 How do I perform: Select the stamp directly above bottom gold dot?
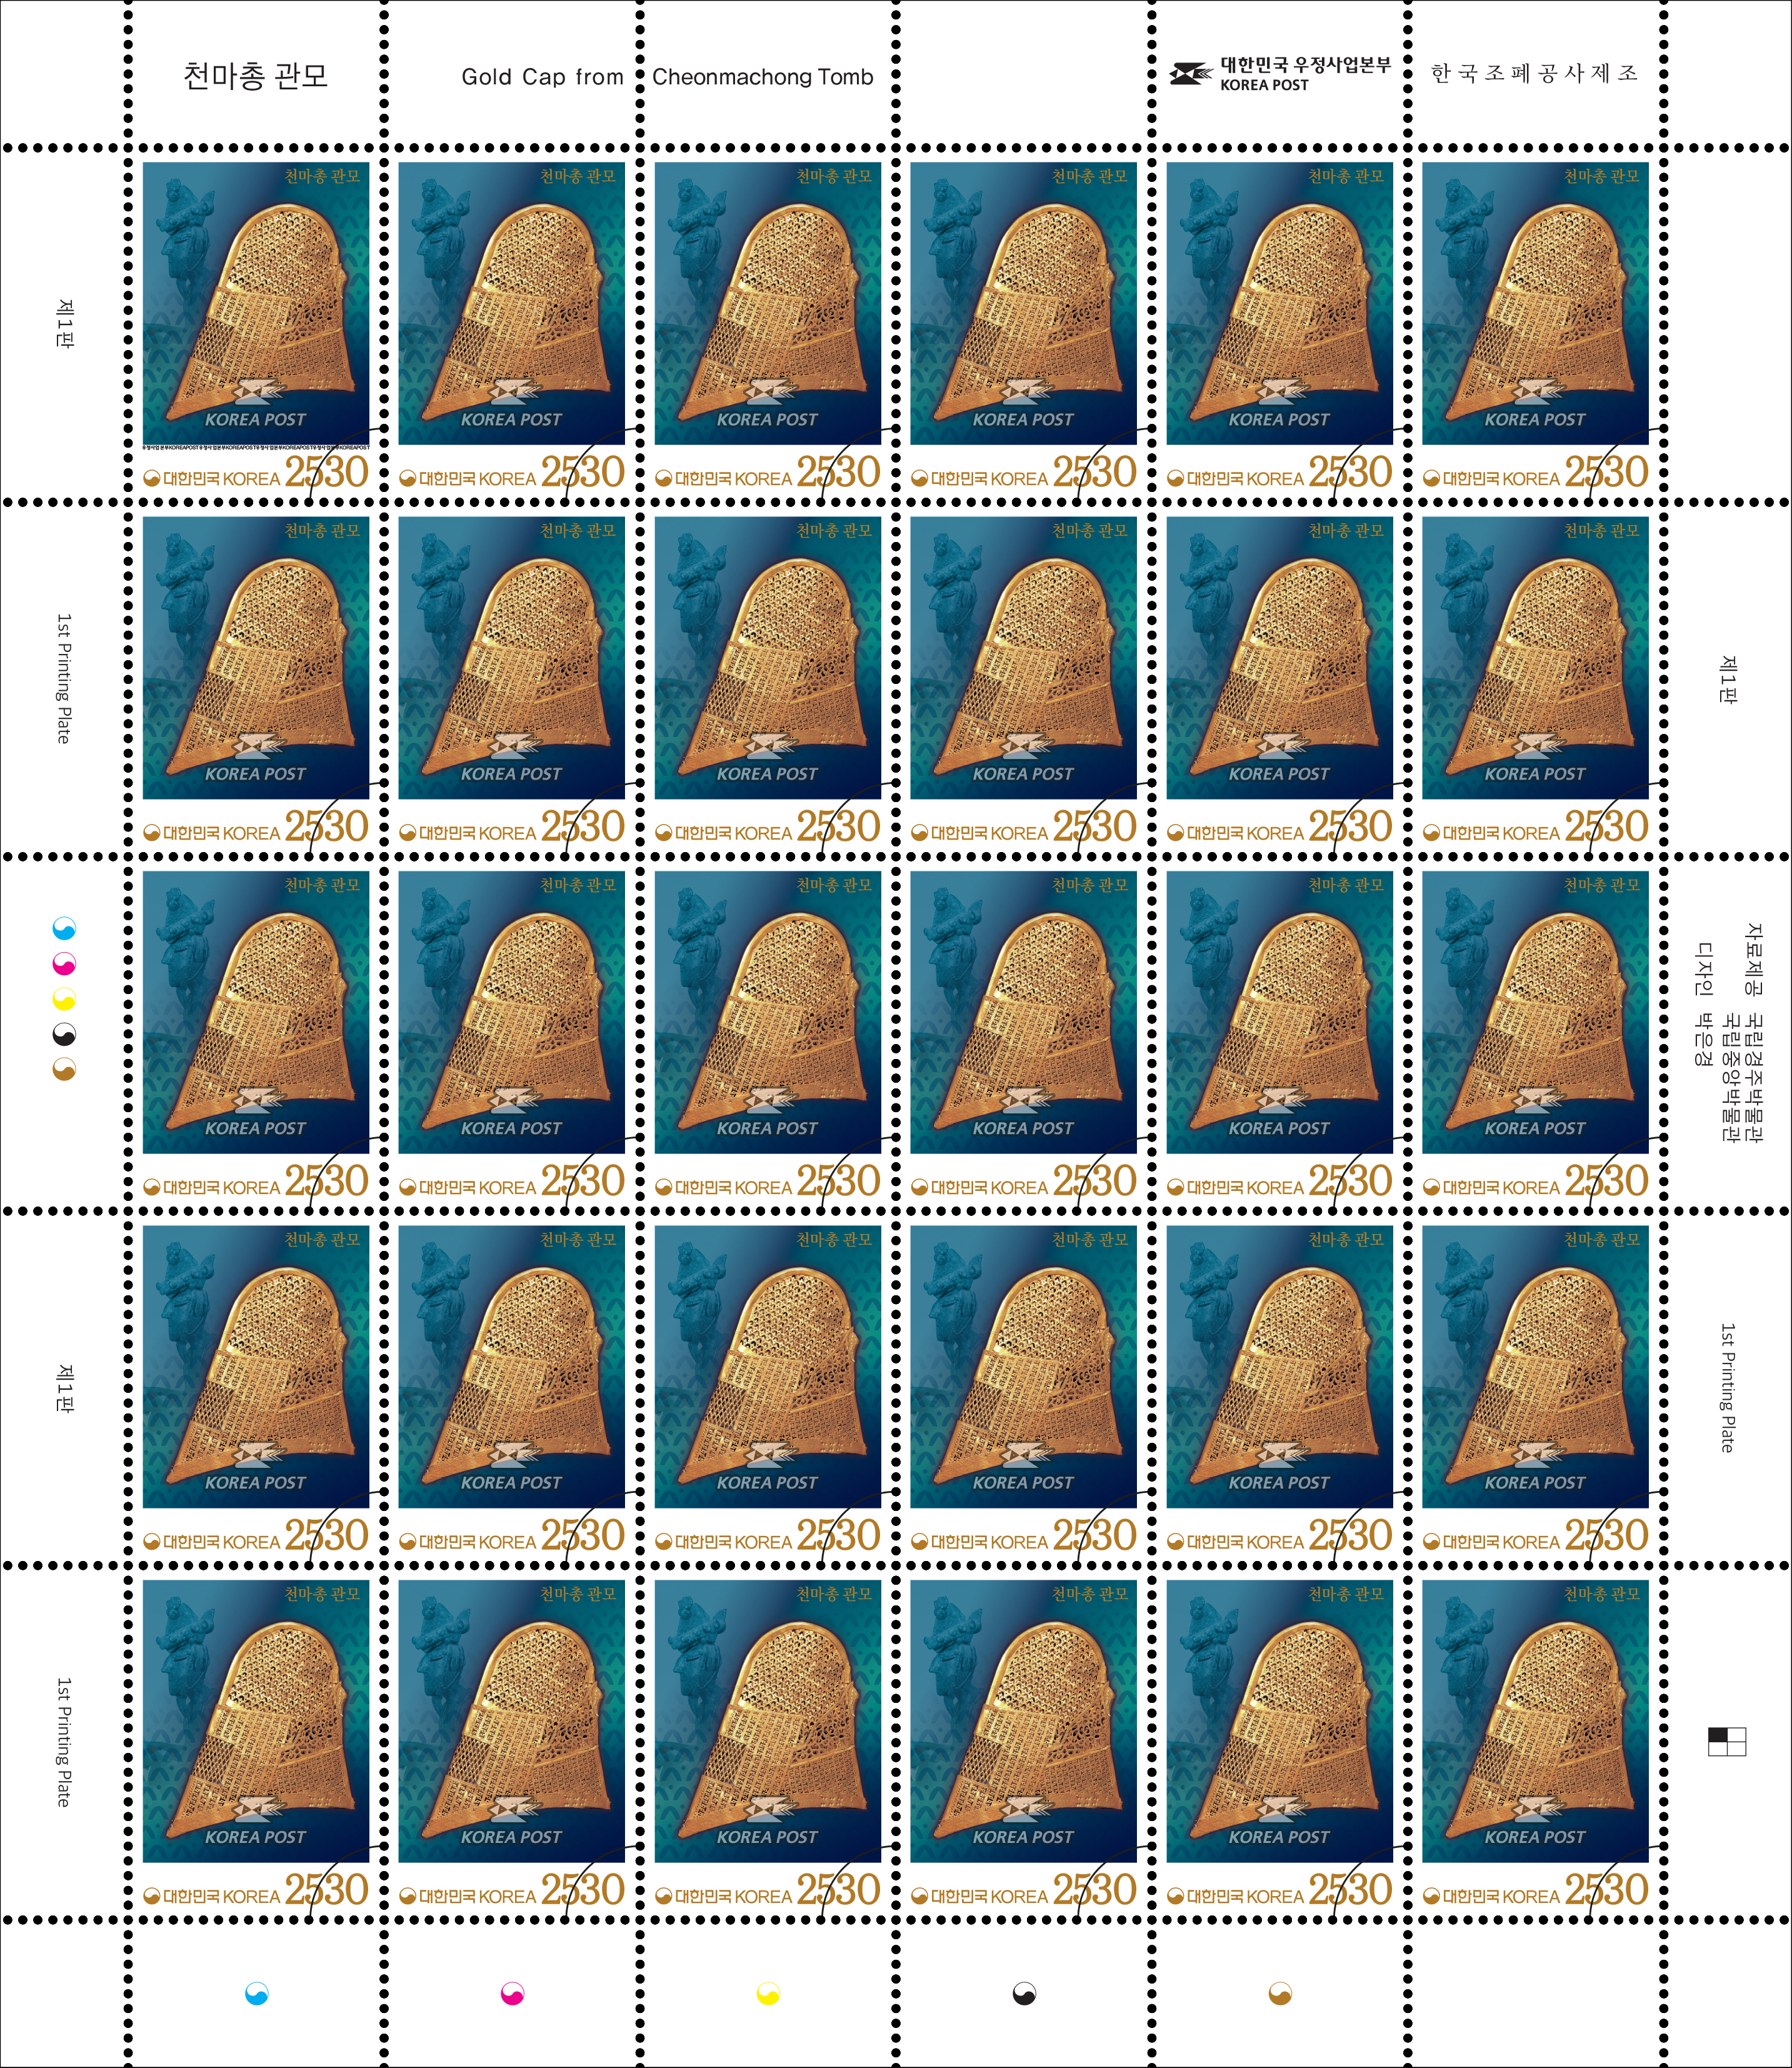pos(1280,1743)
